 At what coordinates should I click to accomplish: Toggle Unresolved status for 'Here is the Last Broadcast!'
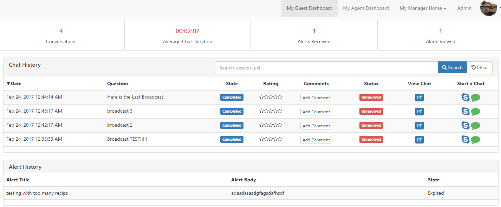371,97
